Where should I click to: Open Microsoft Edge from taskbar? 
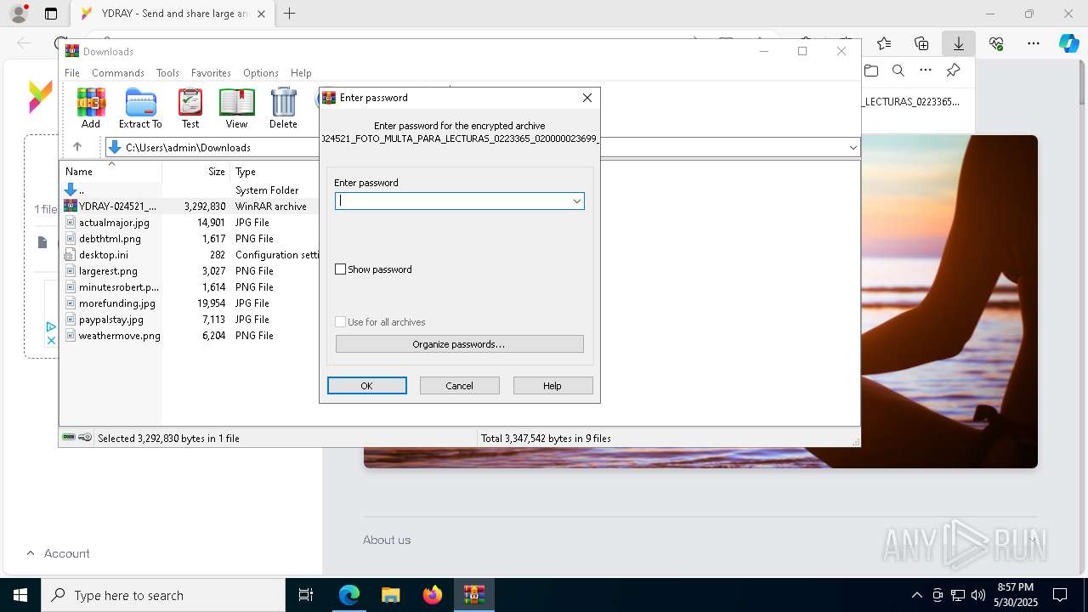349,595
